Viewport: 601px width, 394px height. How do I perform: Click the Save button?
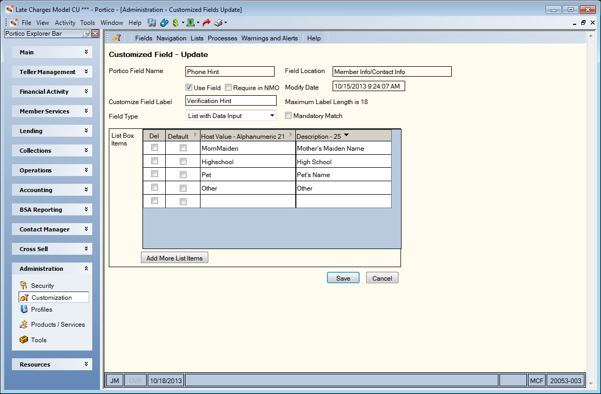click(x=343, y=278)
